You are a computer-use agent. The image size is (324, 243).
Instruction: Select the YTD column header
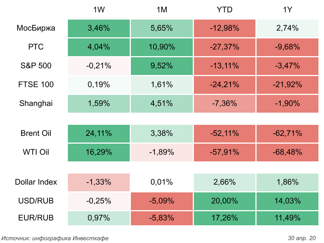(x=224, y=10)
